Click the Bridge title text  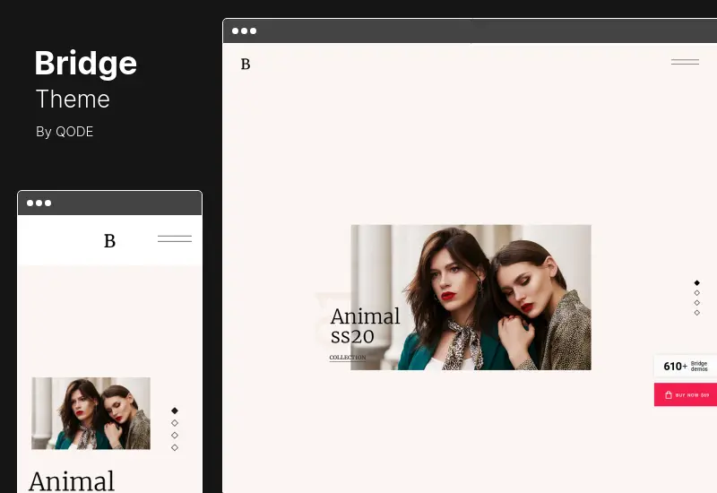86,64
